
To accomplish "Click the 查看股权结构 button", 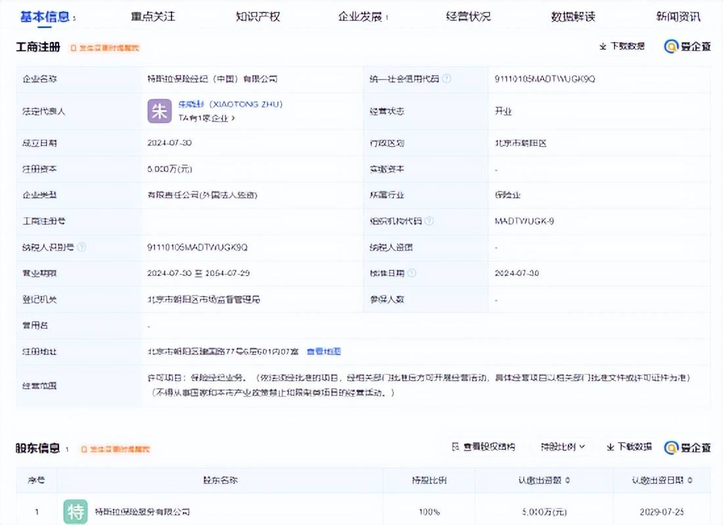I will click(484, 447).
